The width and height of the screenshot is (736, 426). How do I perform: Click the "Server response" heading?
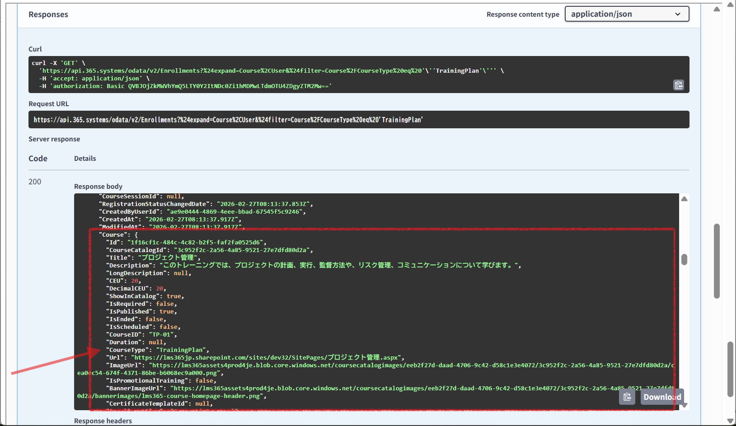[x=54, y=139]
